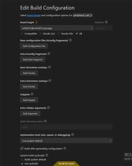Screen dimensions: 132x166
Task: Show help for Extra CMake arguments
Action: pos(49,108)
